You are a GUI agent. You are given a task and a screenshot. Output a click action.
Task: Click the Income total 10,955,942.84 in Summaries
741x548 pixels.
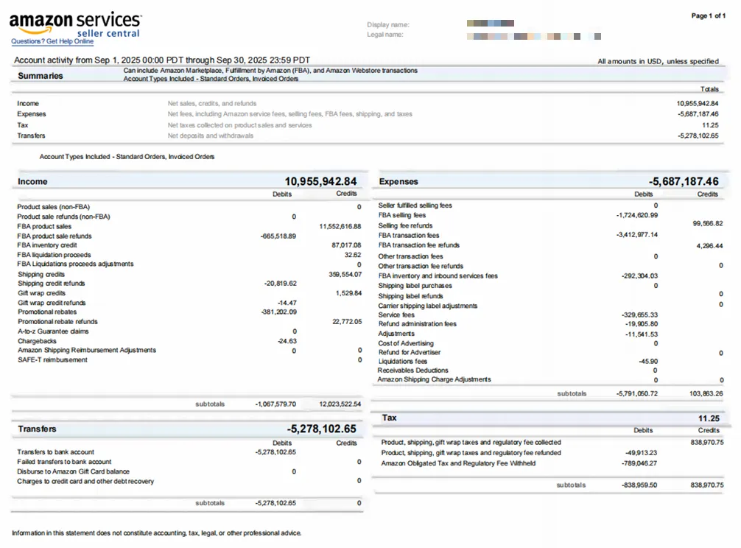point(697,104)
